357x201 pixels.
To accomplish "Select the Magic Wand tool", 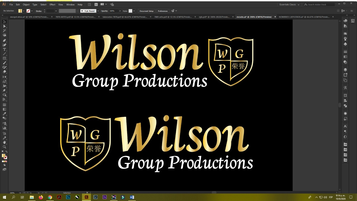I will pos(4,31).
